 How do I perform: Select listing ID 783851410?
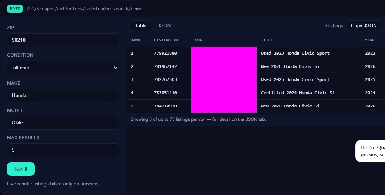[165, 93]
